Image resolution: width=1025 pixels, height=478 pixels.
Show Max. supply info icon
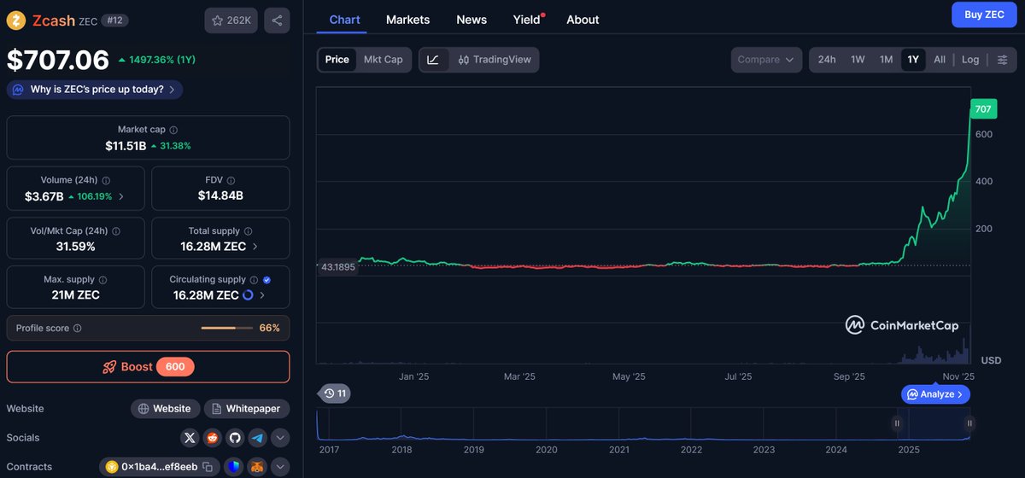tap(102, 280)
